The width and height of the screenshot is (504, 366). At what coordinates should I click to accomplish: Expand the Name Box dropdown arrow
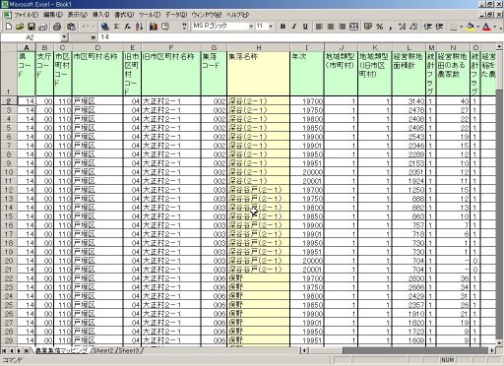(64, 37)
